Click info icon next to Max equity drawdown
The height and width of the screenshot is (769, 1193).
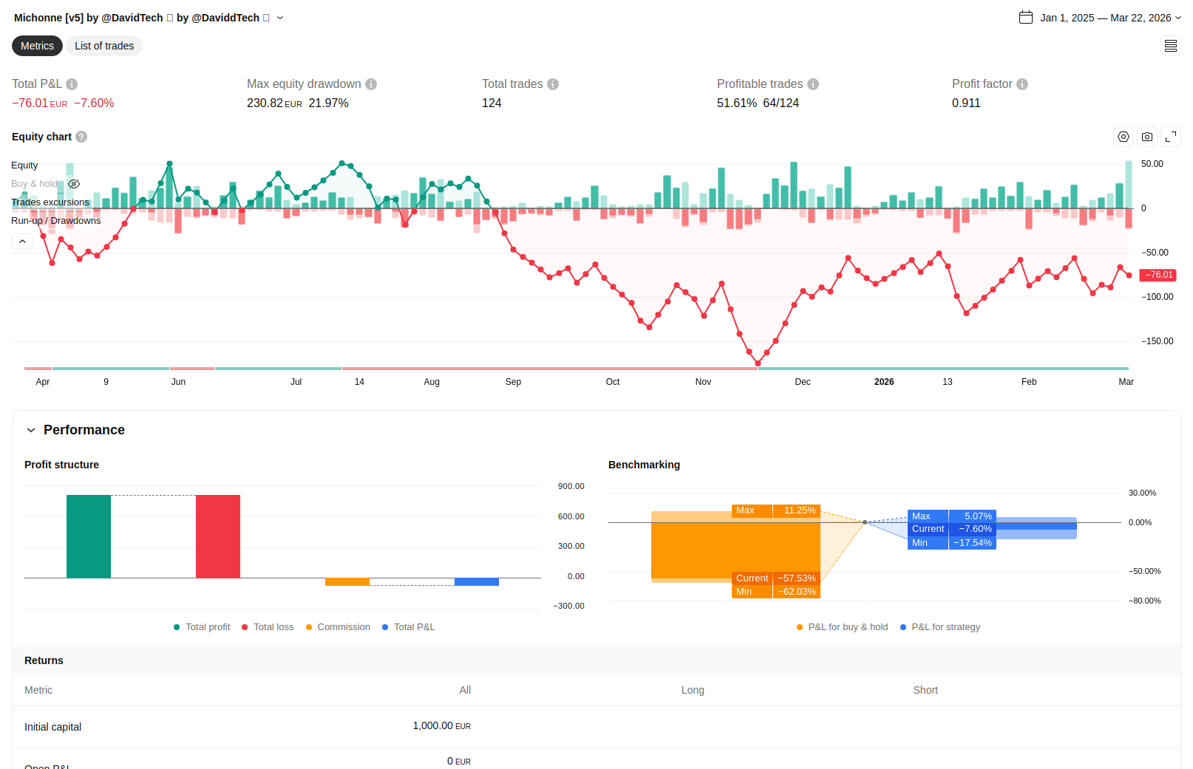pos(371,84)
